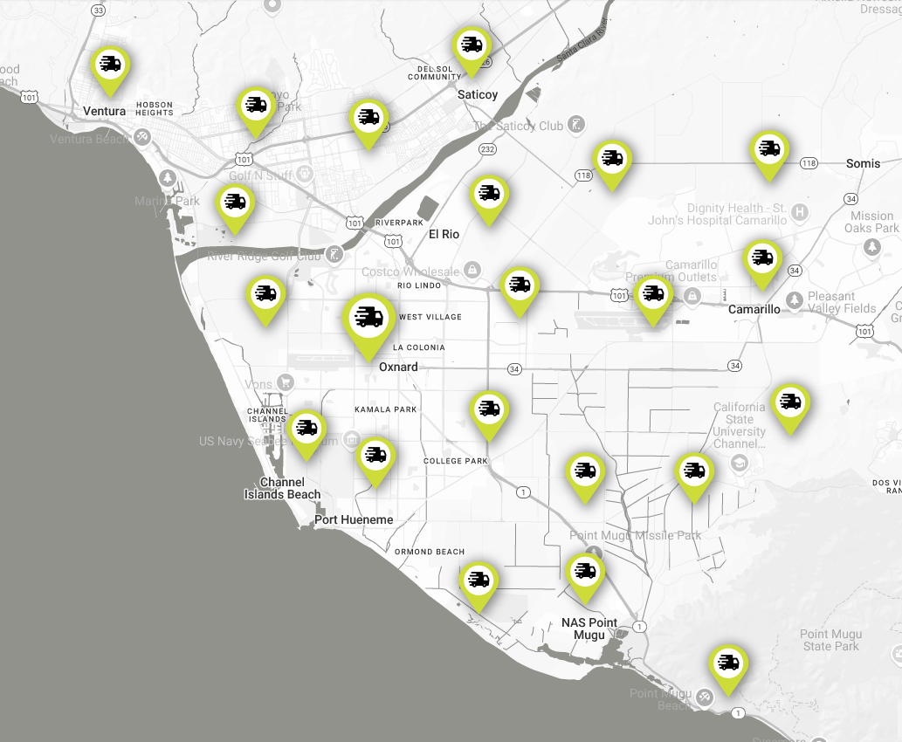Click the Camarillo city label
This screenshot has height=742, width=902.
point(754,310)
